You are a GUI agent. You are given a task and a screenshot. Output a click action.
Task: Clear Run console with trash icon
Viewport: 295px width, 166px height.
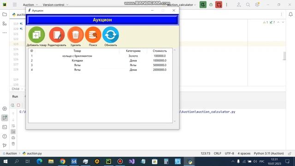coord(13,144)
